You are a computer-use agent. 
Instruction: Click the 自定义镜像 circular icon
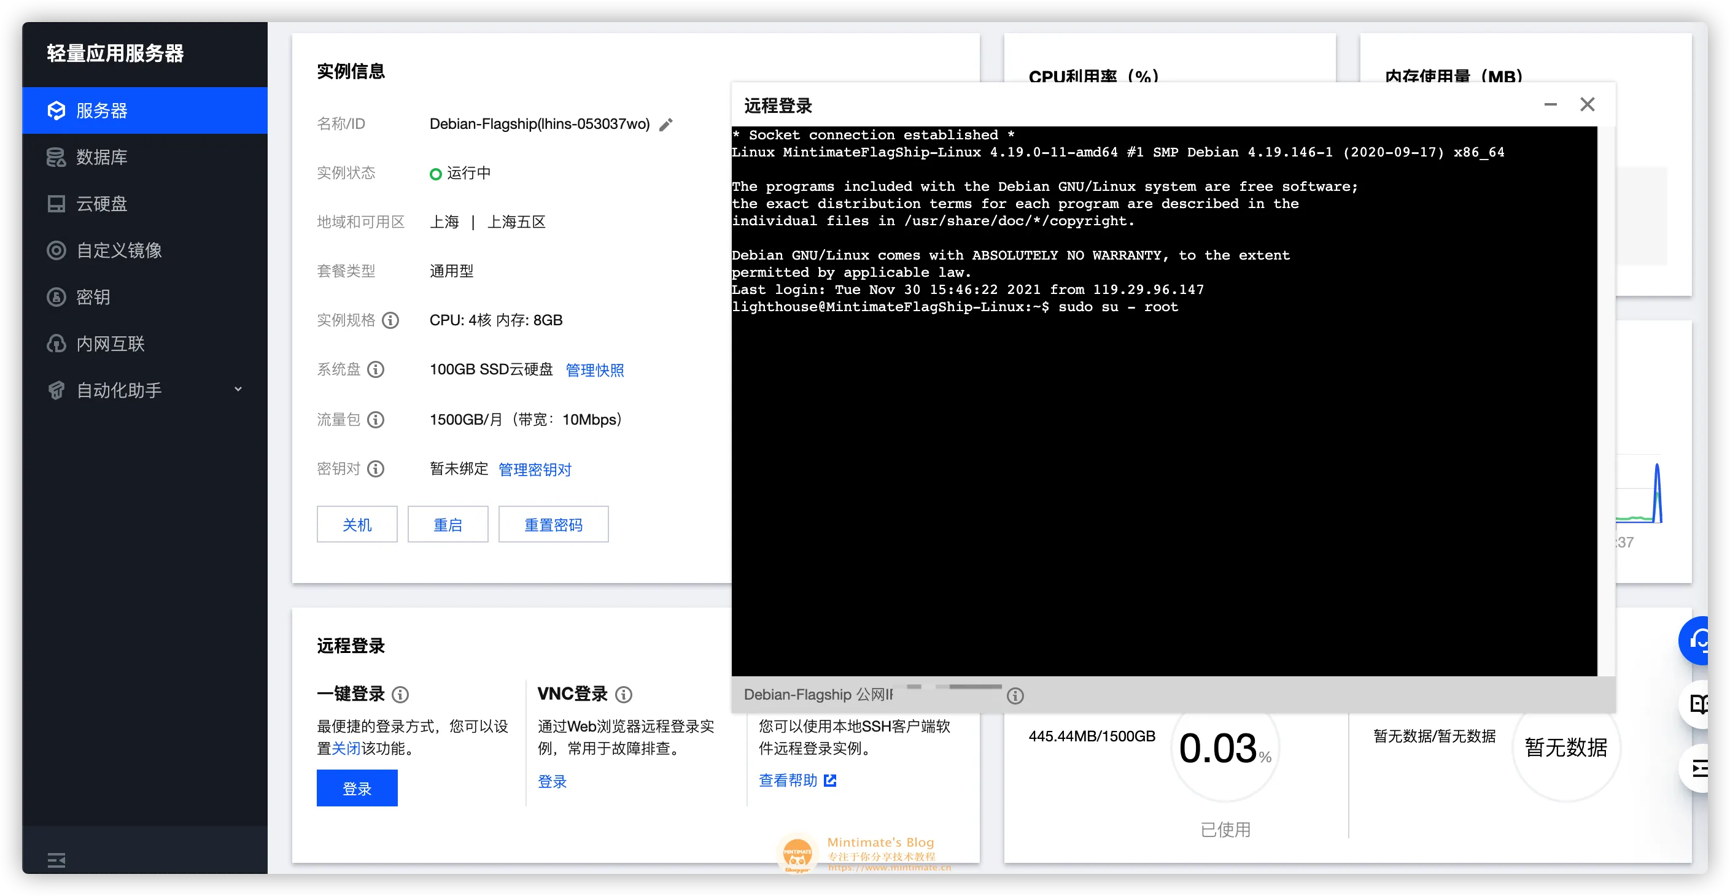tap(56, 250)
